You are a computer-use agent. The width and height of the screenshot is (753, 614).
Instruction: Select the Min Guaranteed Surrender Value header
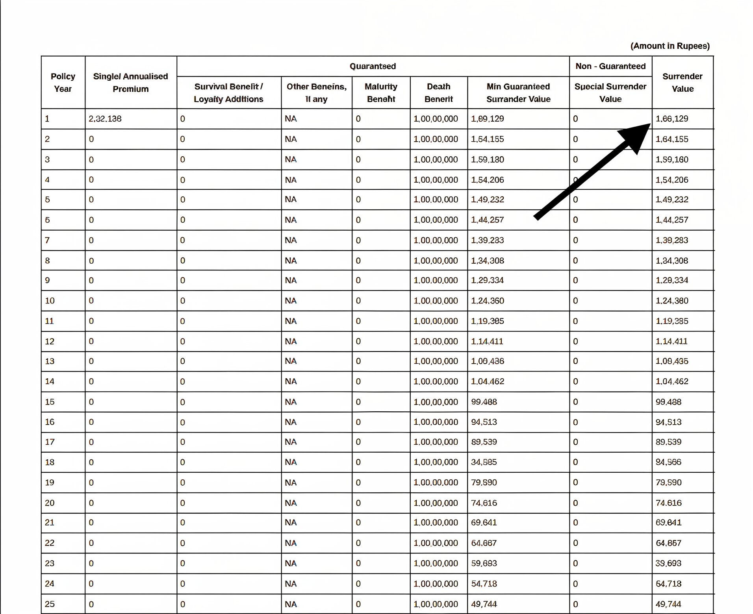pyautogui.click(x=518, y=93)
